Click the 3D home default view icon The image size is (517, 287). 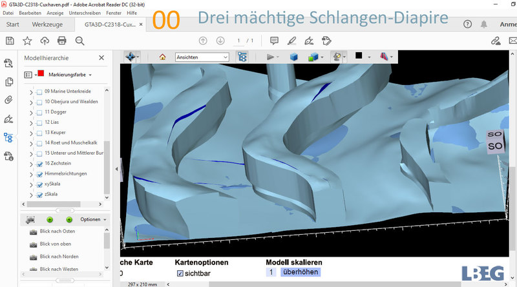click(x=162, y=57)
